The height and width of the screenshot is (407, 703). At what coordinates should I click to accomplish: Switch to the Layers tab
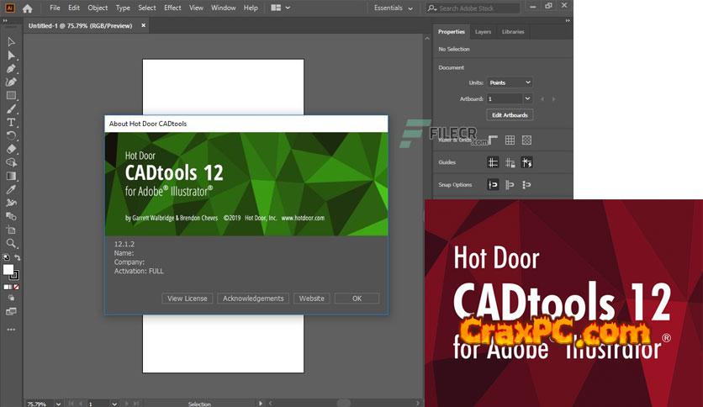point(483,32)
